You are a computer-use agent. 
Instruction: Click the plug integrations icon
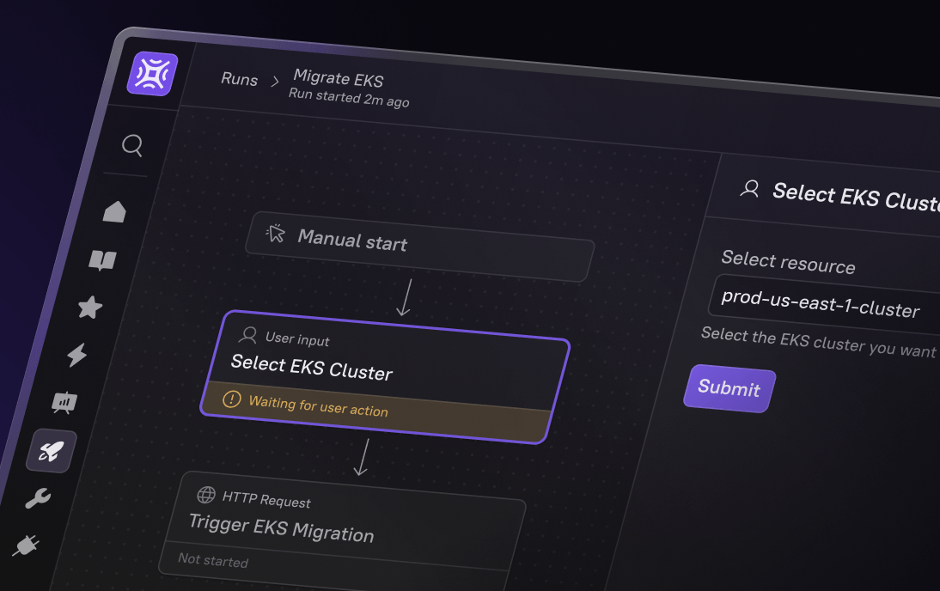(26, 545)
